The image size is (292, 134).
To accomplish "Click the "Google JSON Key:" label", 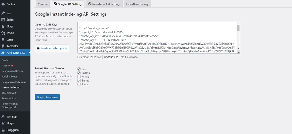I will tap(46, 25).
